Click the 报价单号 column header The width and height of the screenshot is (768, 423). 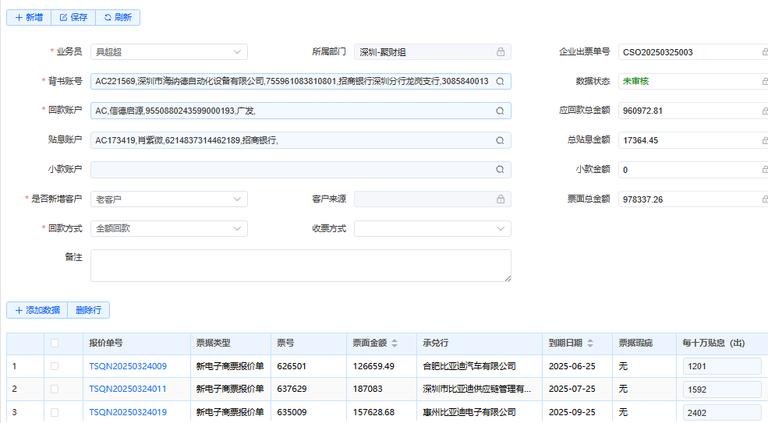click(x=136, y=344)
